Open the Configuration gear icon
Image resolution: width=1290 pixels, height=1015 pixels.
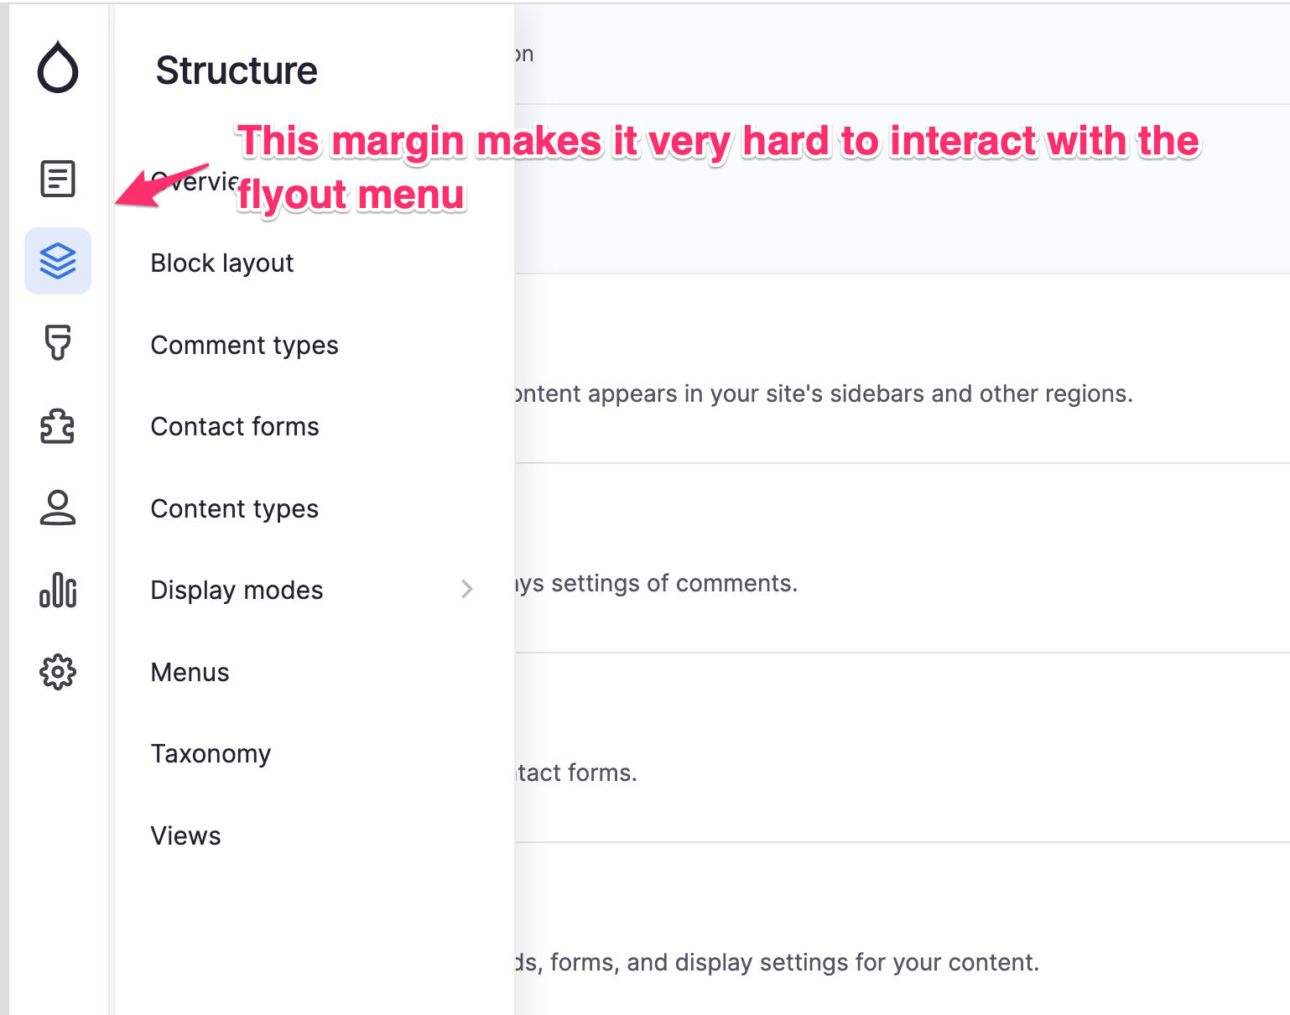pyautogui.click(x=58, y=672)
